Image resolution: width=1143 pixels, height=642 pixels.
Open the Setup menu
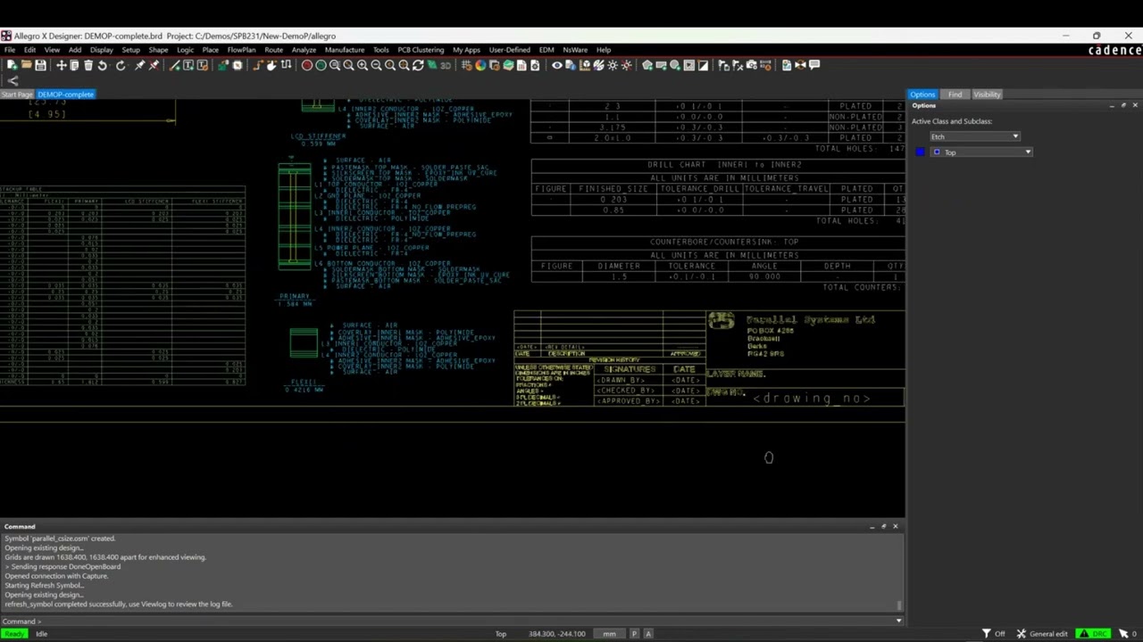[x=130, y=50]
